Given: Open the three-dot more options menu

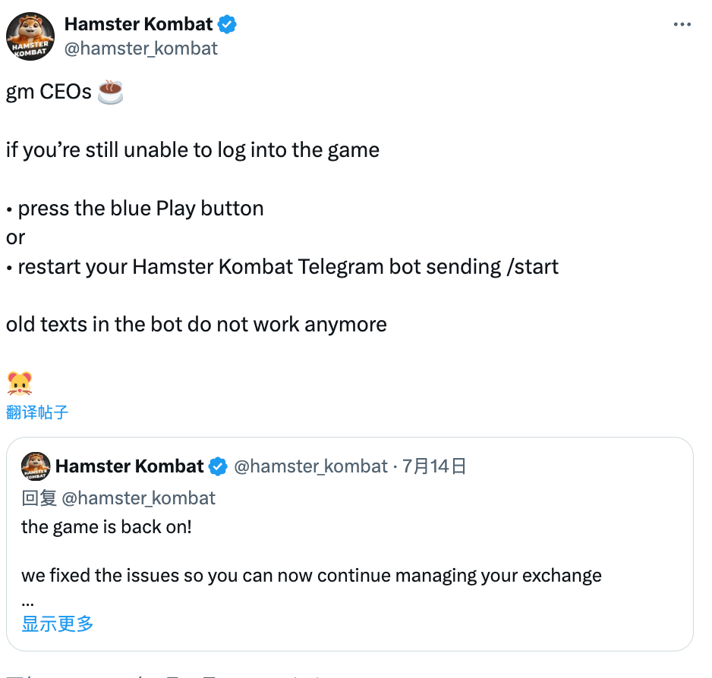Looking at the screenshot, I should [682, 25].
